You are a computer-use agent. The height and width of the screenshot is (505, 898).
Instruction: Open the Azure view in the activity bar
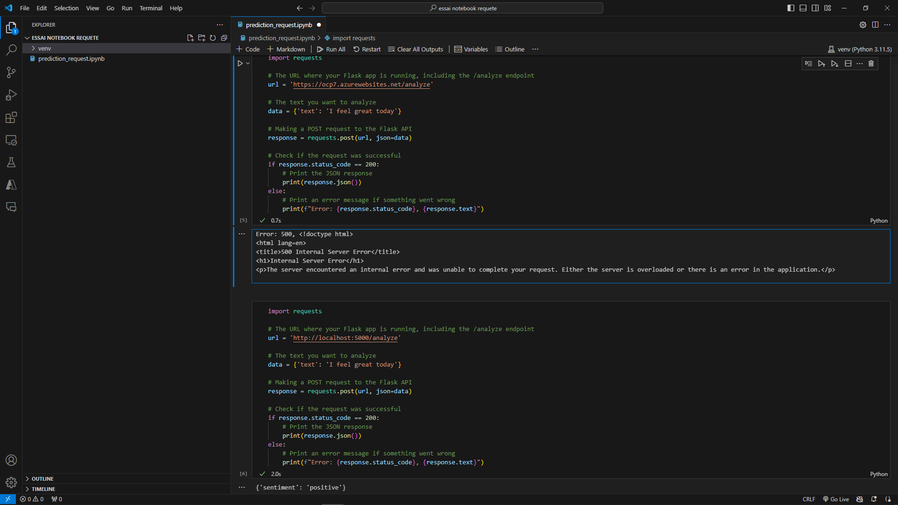(x=11, y=185)
